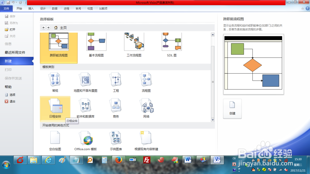
Task: Switch to the 加载项 ribbon tab
Action: pyautogui.click(x=103, y=8)
